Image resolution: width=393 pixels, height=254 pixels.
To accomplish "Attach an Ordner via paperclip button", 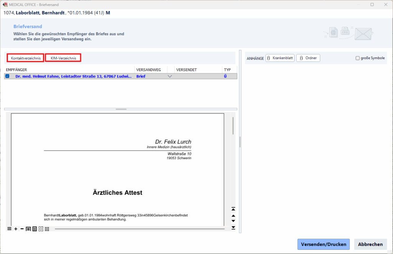I will tap(308, 58).
